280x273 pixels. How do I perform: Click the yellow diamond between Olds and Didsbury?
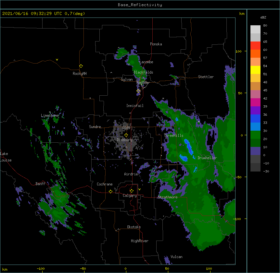(x=126, y=135)
